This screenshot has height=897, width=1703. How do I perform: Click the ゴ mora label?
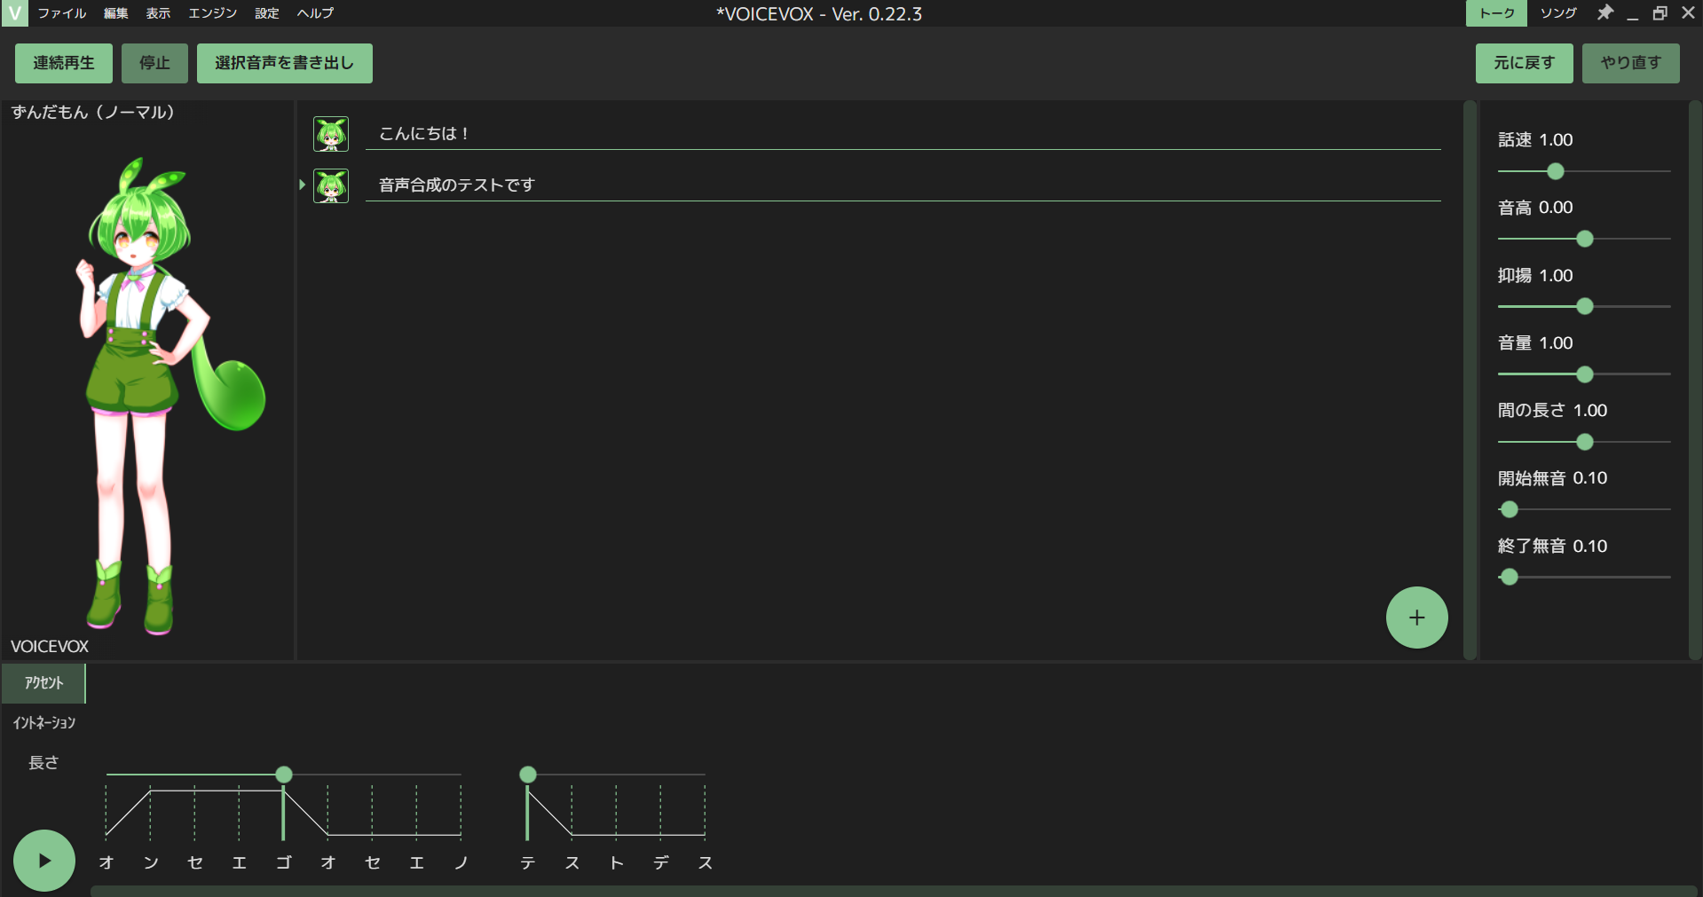(x=284, y=862)
